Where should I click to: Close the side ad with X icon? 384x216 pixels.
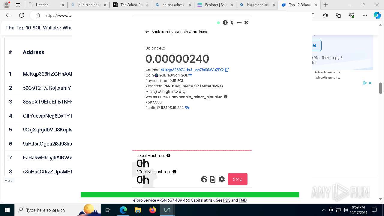coord(370,83)
